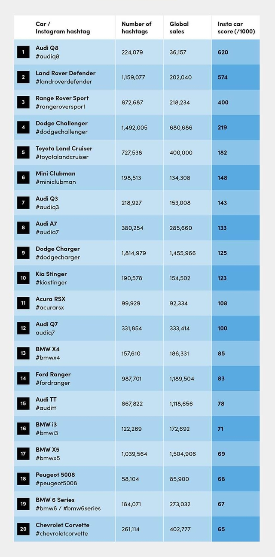Select the Global sales column header
Image resolution: width=275 pixels, height=557 pixels.
coord(179,27)
